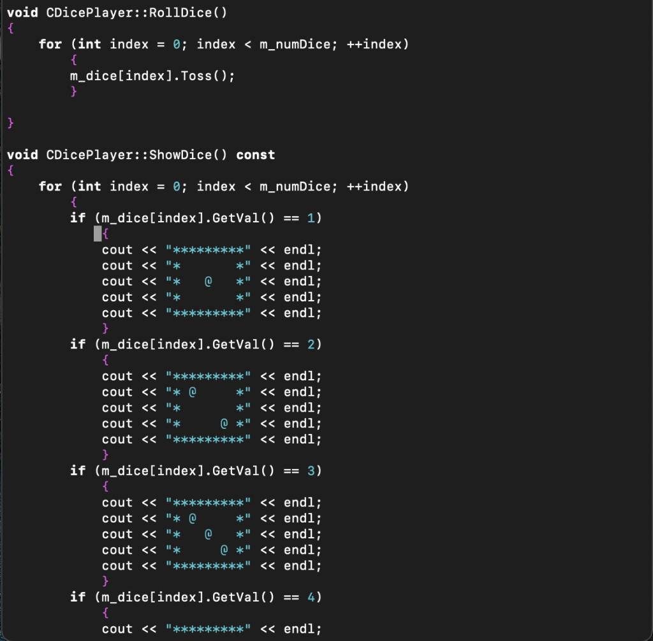Click the number 3 literal in third if
This screenshot has width=653, height=641.
(x=311, y=471)
